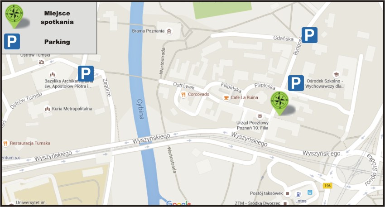385x207 pixels.
Task: Click the Ostrów Tumski camera icon
Action: [x=41, y=62]
